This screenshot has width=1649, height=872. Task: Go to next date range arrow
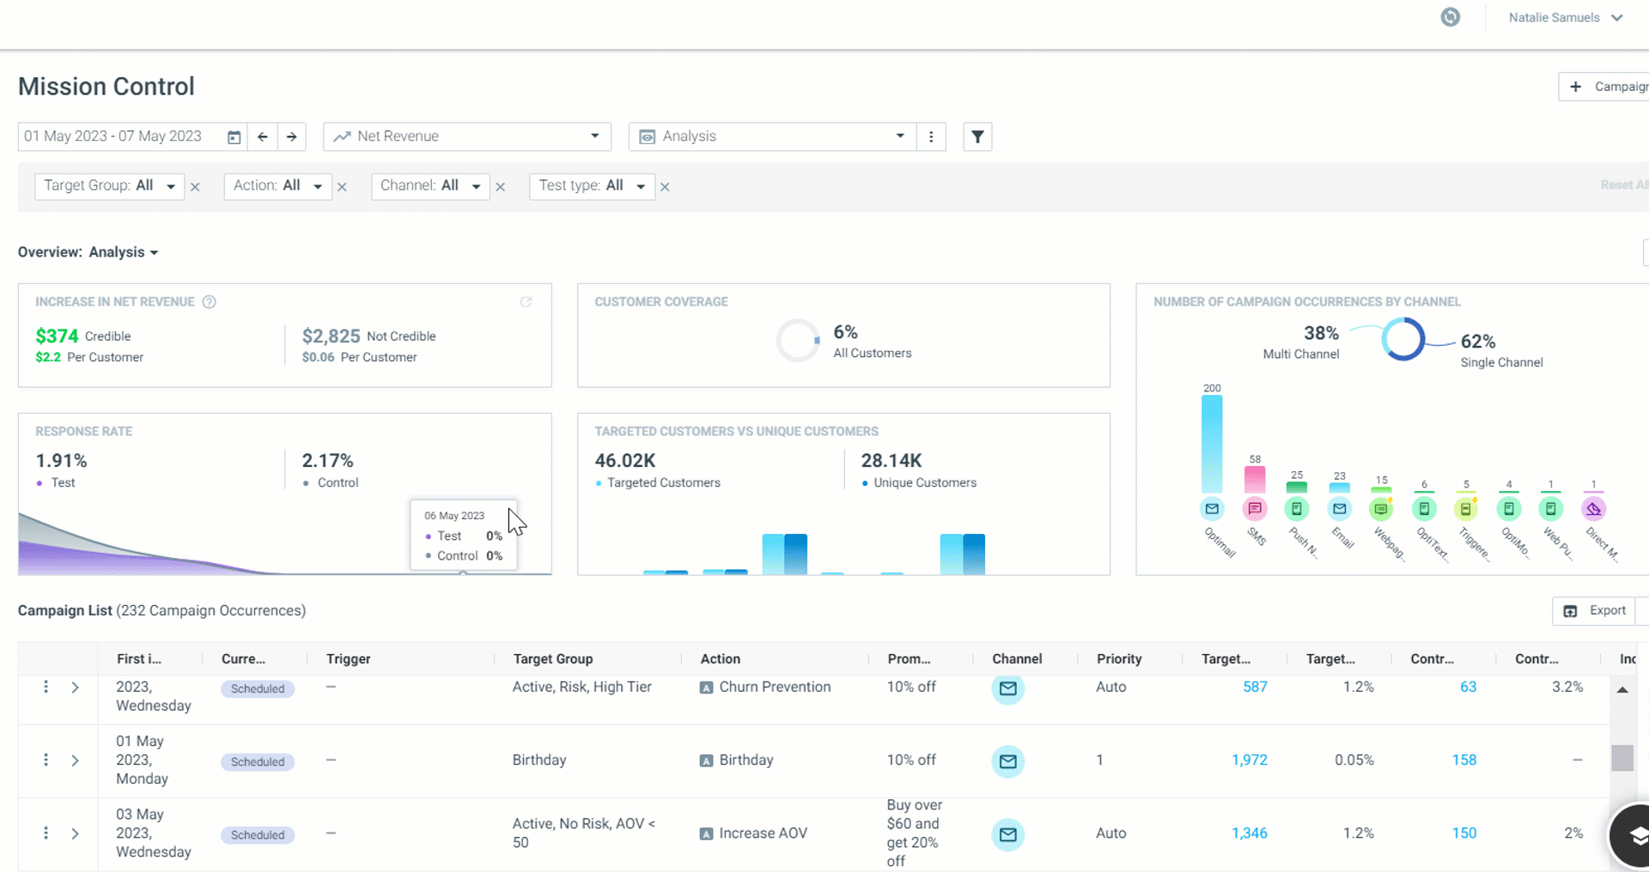click(x=292, y=137)
